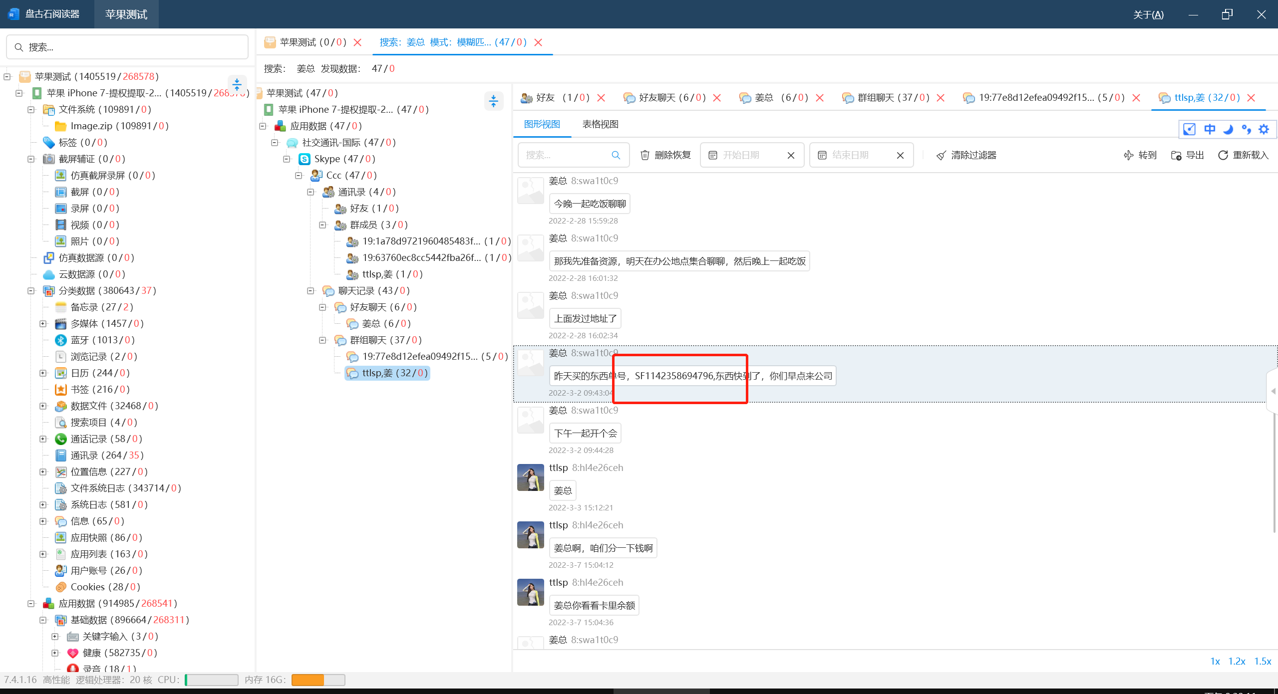Open the 关于(A) menu

(1148, 14)
